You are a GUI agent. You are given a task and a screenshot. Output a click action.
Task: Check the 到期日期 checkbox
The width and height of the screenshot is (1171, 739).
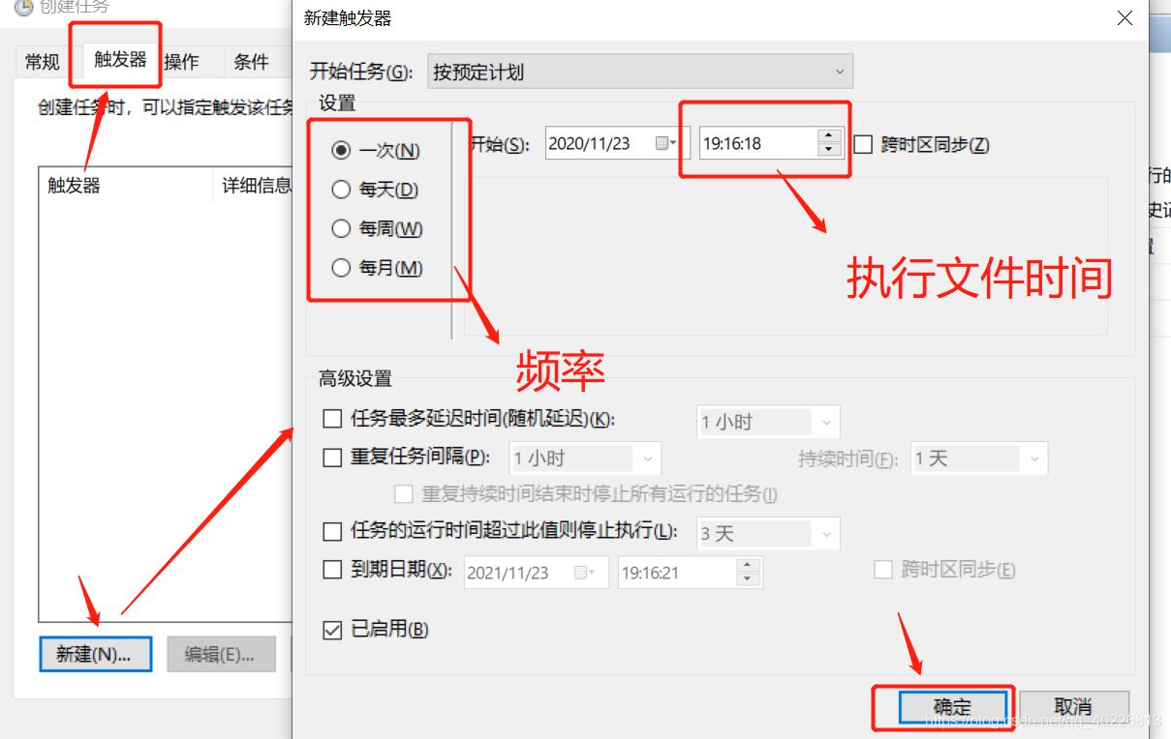click(333, 570)
